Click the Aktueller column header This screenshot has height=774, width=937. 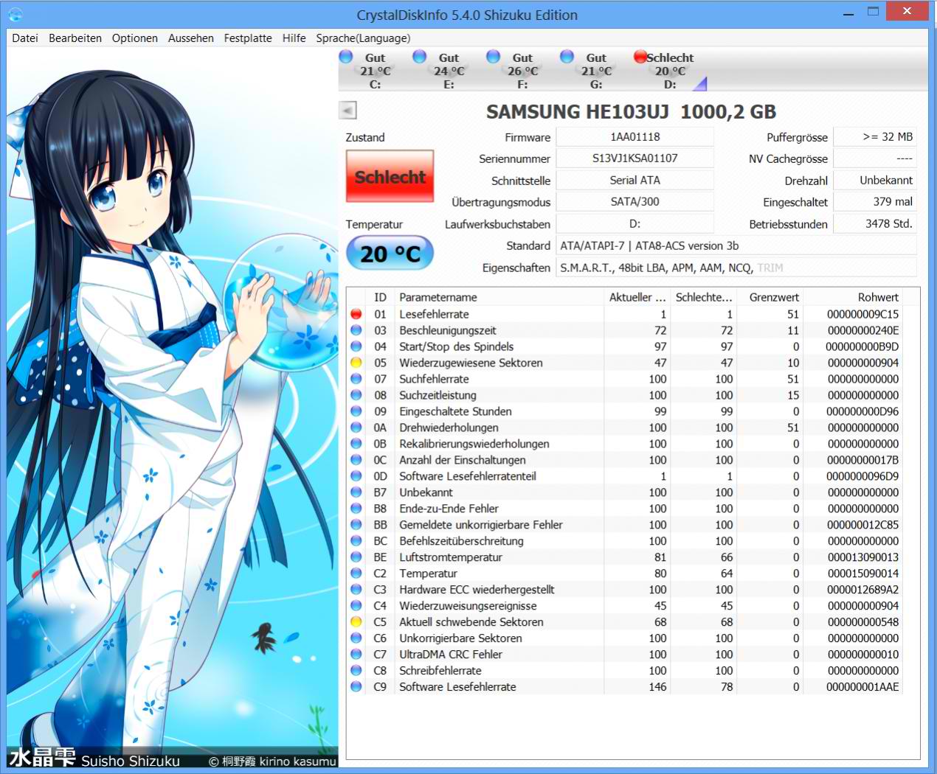tap(637, 297)
